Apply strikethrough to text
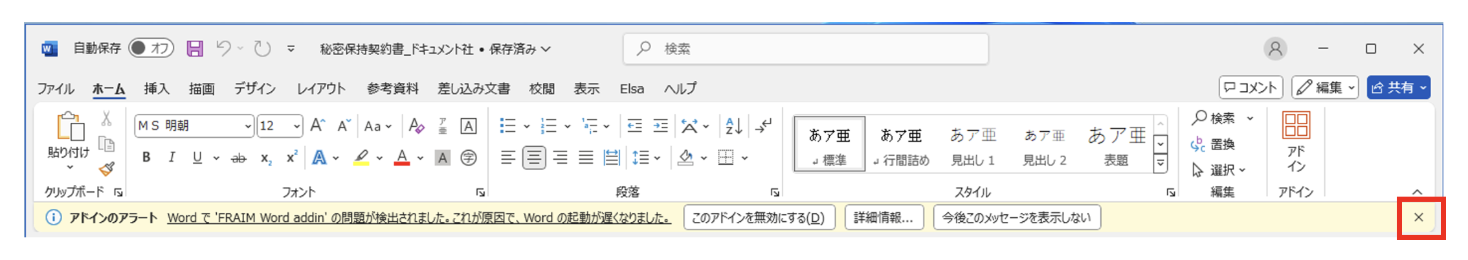Image resolution: width=1468 pixels, height=260 pixels. pyautogui.click(x=239, y=158)
